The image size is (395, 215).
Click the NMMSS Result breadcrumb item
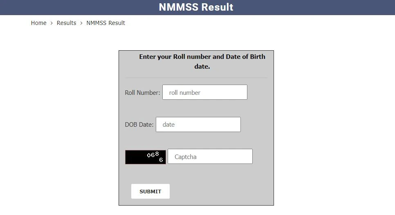click(105, 23)
